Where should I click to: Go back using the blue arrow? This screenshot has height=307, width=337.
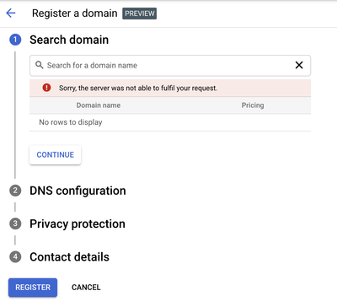[11, 13]
